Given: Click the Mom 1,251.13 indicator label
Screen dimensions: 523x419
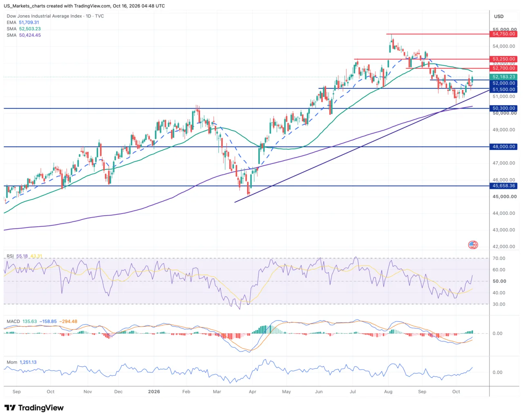Looking at the screenshot, I should (x=22, y=362).
